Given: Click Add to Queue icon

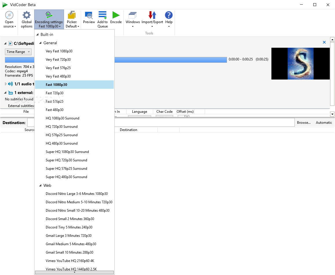Looking at the screenshot, I should click(x=102, y=19).
